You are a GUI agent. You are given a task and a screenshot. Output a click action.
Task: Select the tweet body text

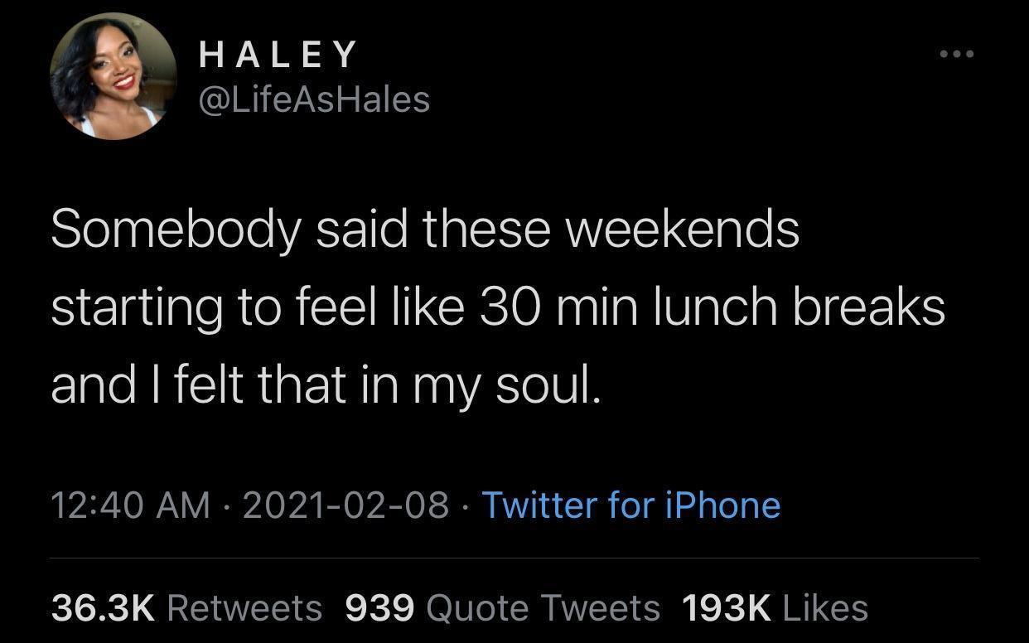coord(497,305)
